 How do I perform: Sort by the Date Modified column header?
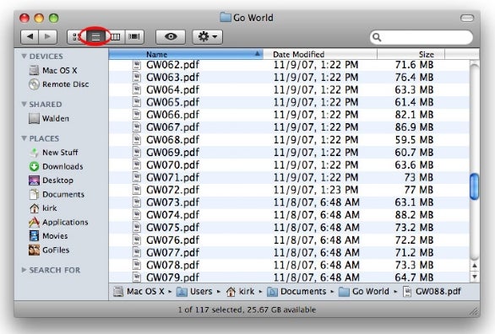click(x=320, y=54)
